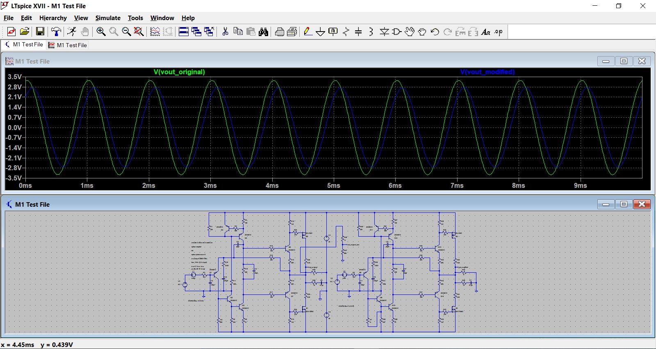Tile windows horizontally icon
The width and height of the screenshot is (656, 349).
pyautogui.click(x=184, y=32)
